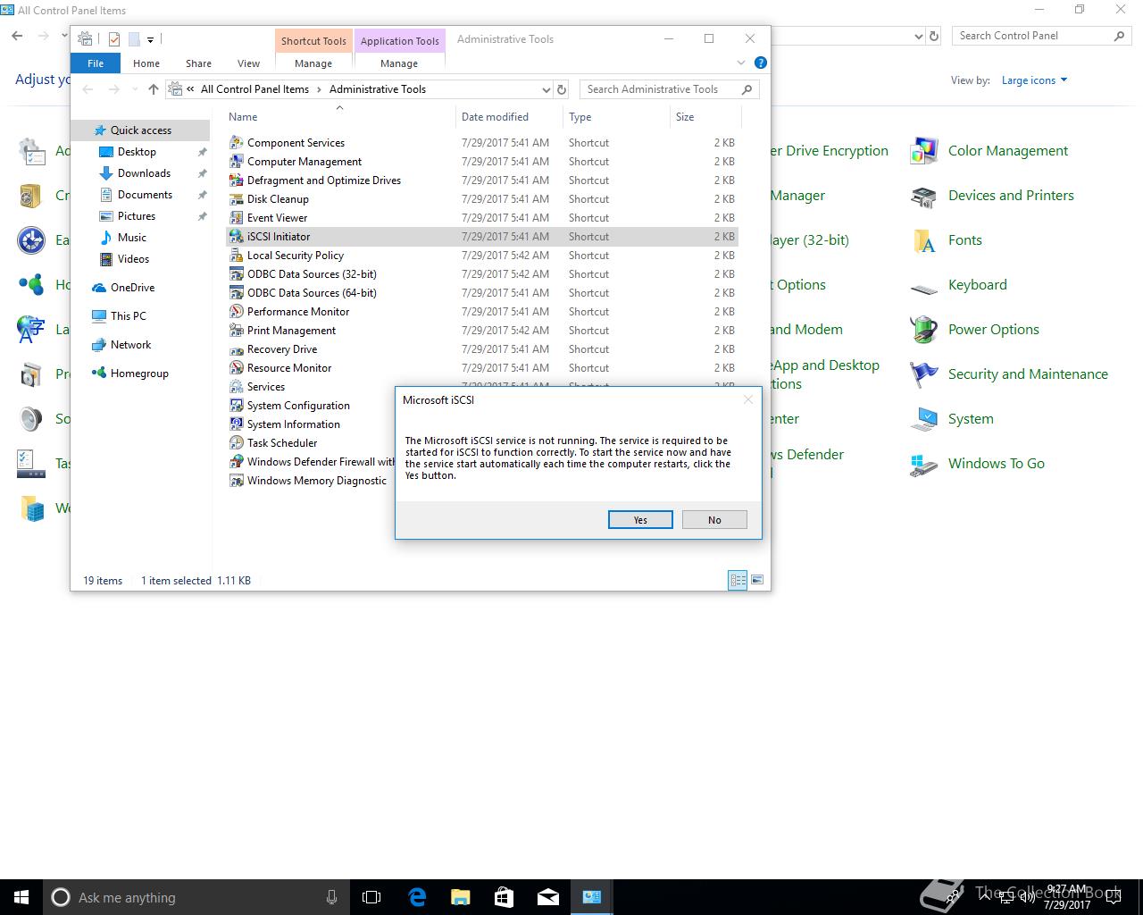This screenshot has height=915, width=1143.
Task: Select Defragment and Optimize Drives icon
Action: (237, 180)
